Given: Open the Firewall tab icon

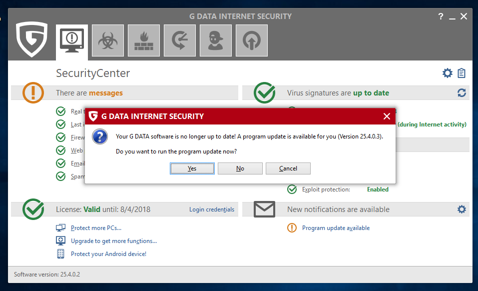Looking at the screenshot, I should (144, 41).
